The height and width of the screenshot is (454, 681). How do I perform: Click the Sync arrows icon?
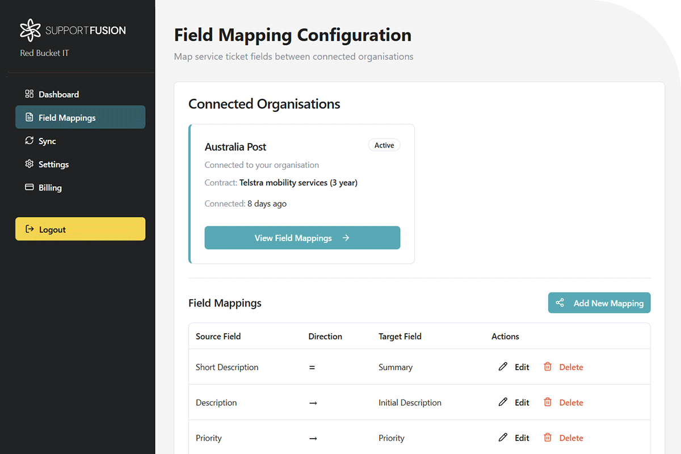[30, 141]
